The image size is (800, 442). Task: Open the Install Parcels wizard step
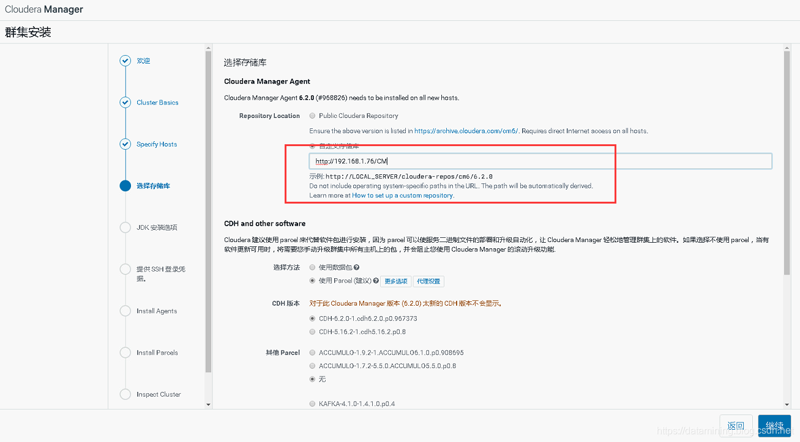click(157, 353)
